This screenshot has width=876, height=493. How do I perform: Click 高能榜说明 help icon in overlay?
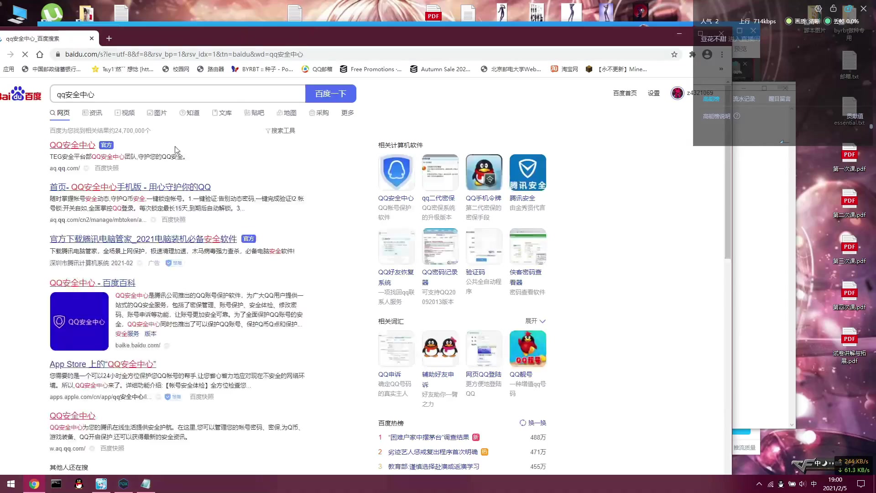(737, 116)
